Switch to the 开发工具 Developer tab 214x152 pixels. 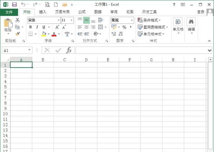[149, 12]
